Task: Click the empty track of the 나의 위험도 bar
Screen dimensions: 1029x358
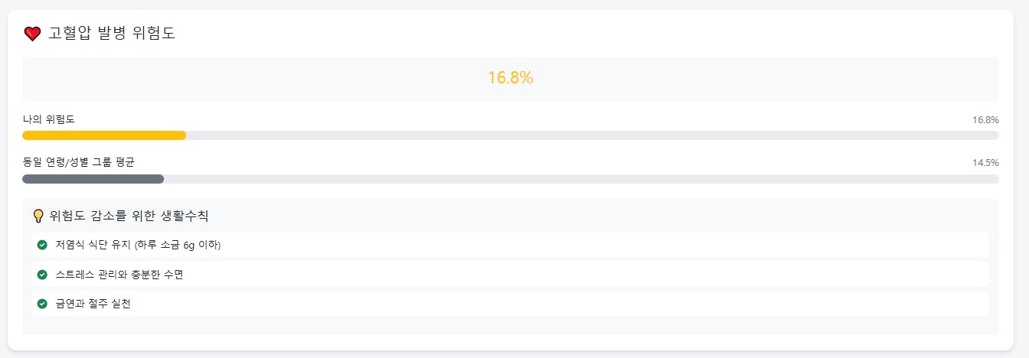Action: 592,135
